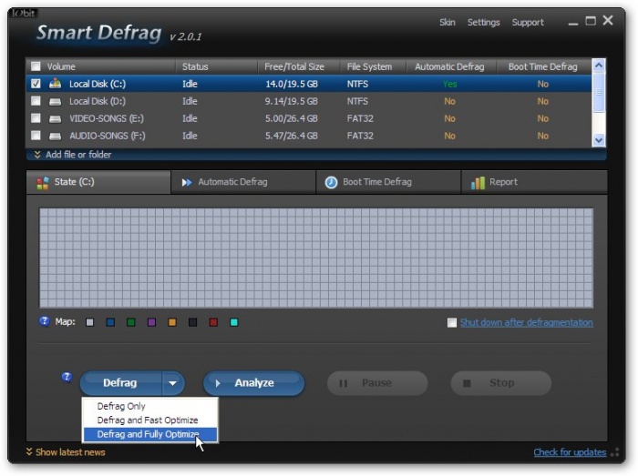The image size is (638, 476).
Task: Choose Defrag and Fast Optimize
Action: click(150, 420)
